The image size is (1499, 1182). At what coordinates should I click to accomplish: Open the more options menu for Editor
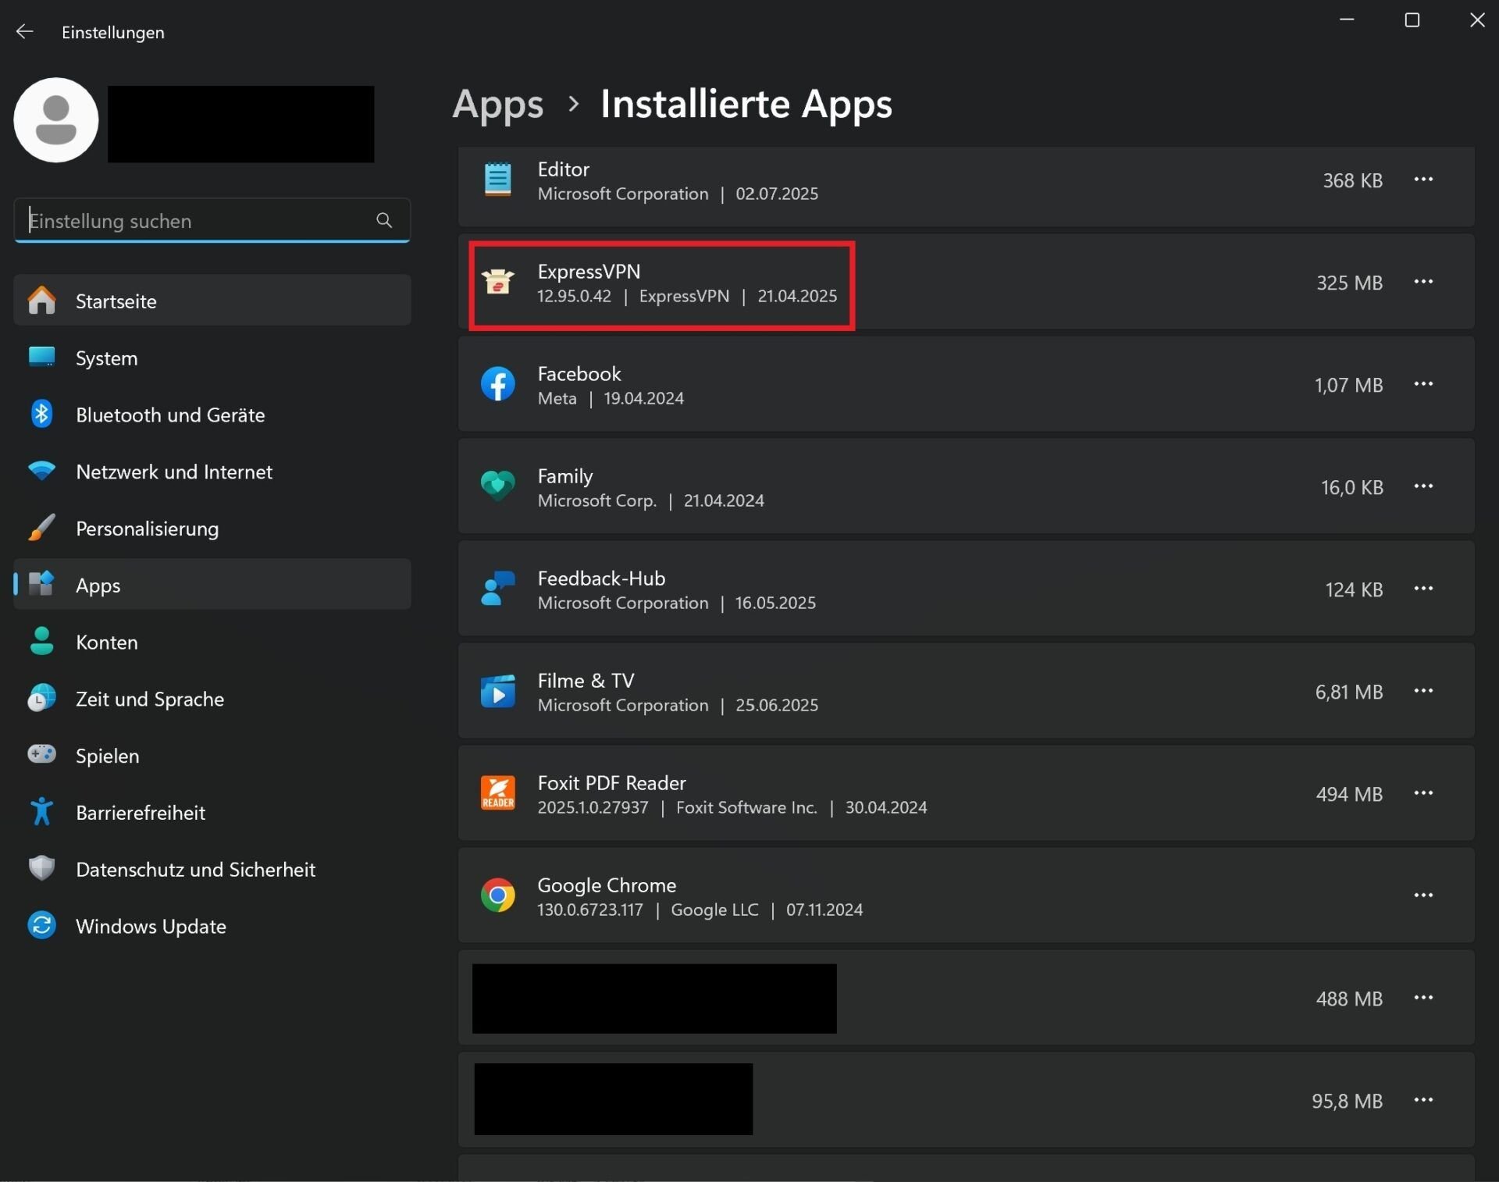(x=1423, y=180)
